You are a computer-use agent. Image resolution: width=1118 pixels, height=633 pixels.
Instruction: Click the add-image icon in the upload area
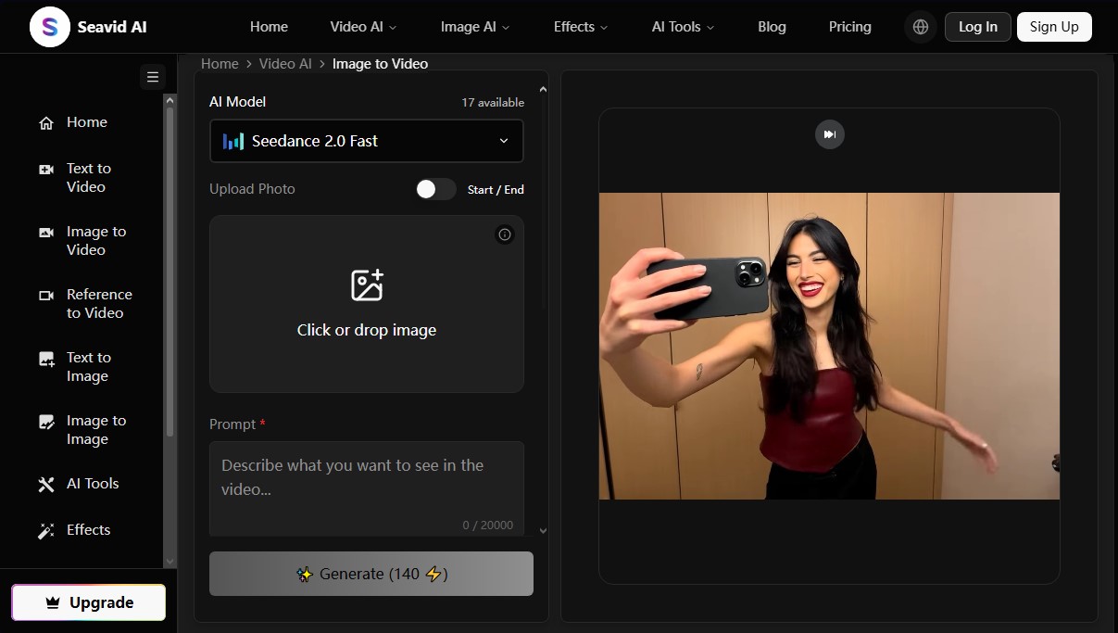pyautogui.click(x=367, y=285)
